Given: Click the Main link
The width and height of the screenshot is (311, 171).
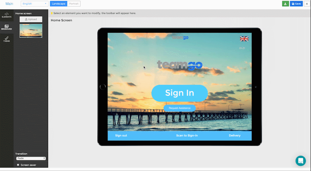Looking at the screenshot, I should click(9, 4).
